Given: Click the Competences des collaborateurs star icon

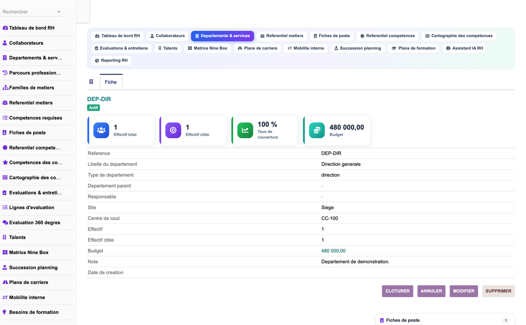Looking at the screenshot, I should click(5, 162).
